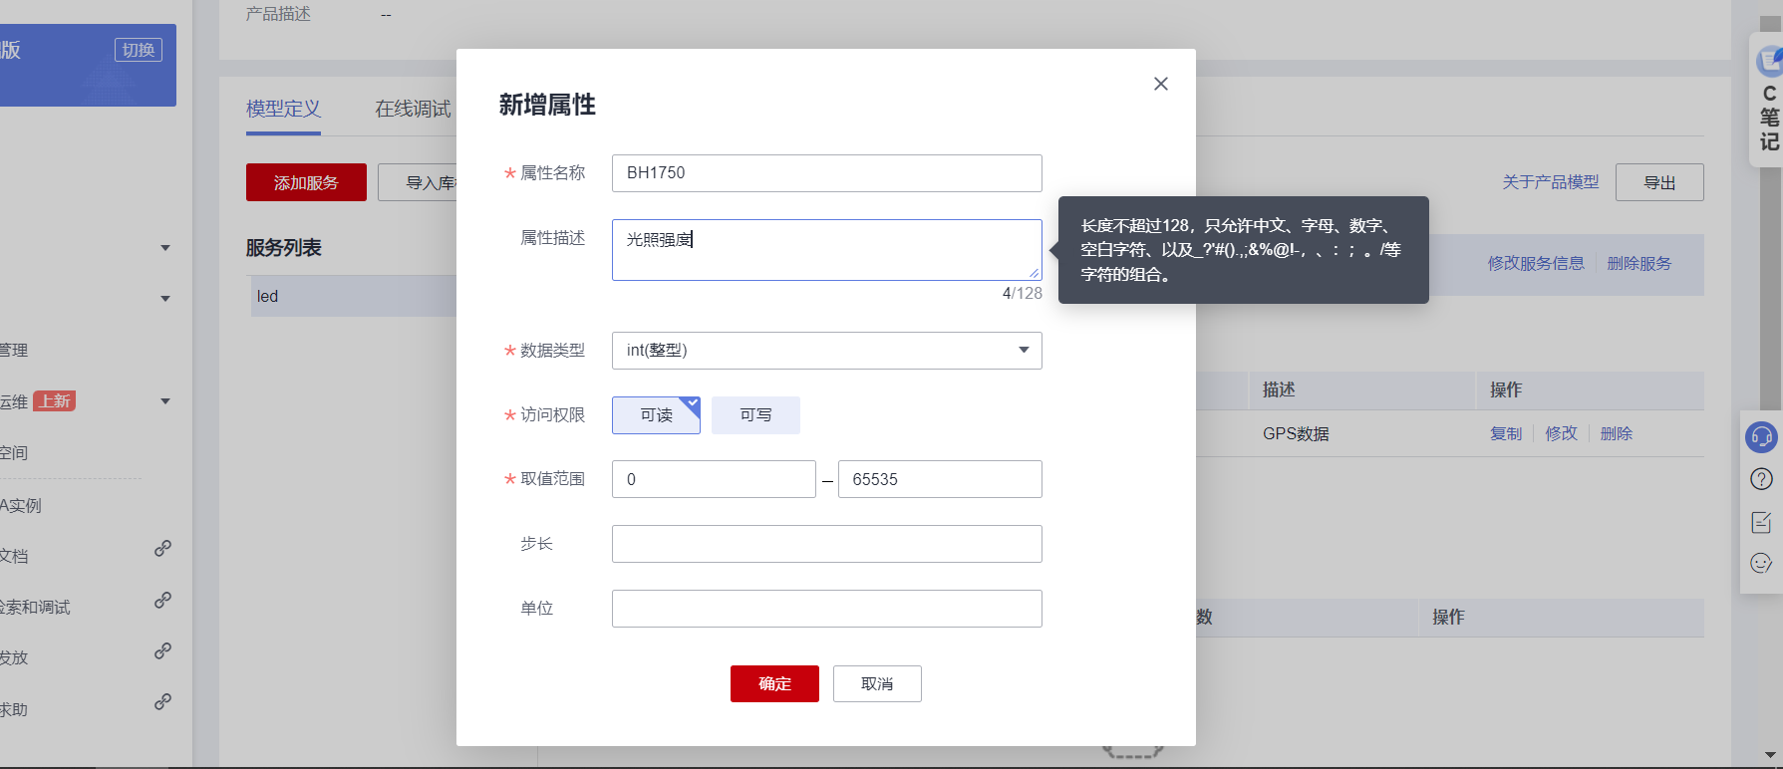The image size is (1783, 769).
Task: Focus the maximum 取值范围 field showing 65535
Action: coord(940,479)
